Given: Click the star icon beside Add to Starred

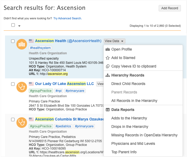Looking at the screenshot, I should [108, 58].
